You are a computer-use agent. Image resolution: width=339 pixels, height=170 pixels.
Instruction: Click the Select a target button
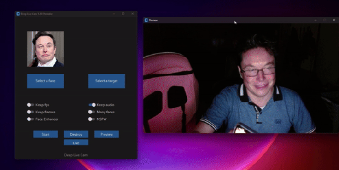tap(106, 81)
